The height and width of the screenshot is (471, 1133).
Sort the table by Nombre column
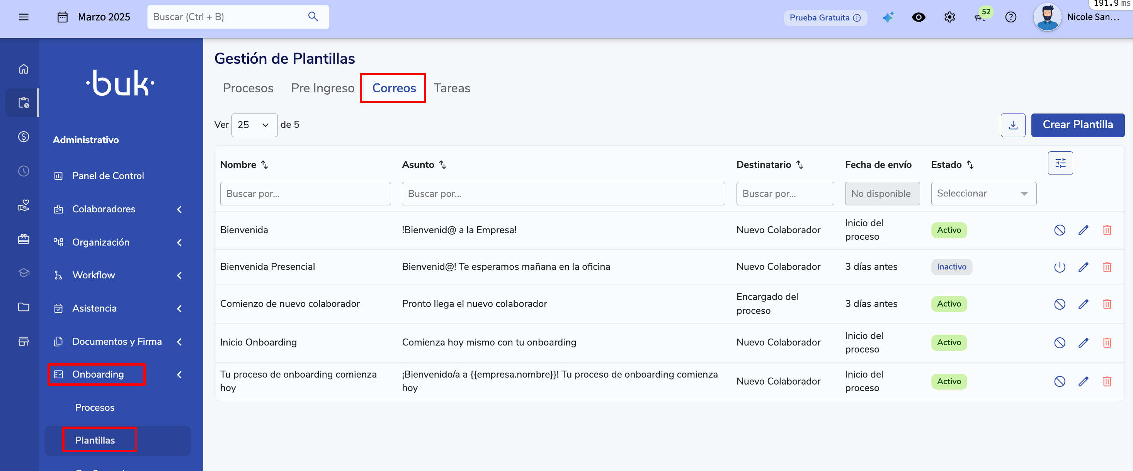point(264,165)
